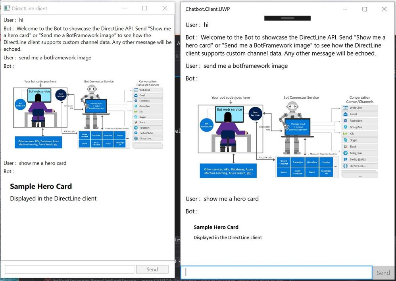Screen dimensions: 396x281
Task: Click DirectLine client app icon in title bar
Action: coord(7,8)
